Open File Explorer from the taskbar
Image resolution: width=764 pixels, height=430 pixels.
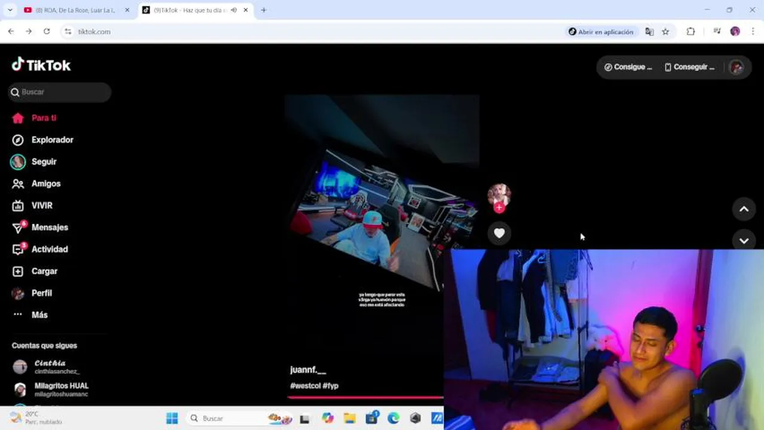click(350, 418)
